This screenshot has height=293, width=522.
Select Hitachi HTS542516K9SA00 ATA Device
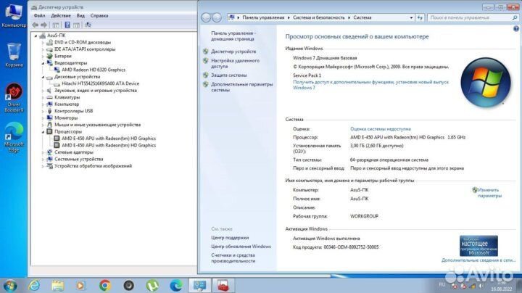tap(100, 83)
